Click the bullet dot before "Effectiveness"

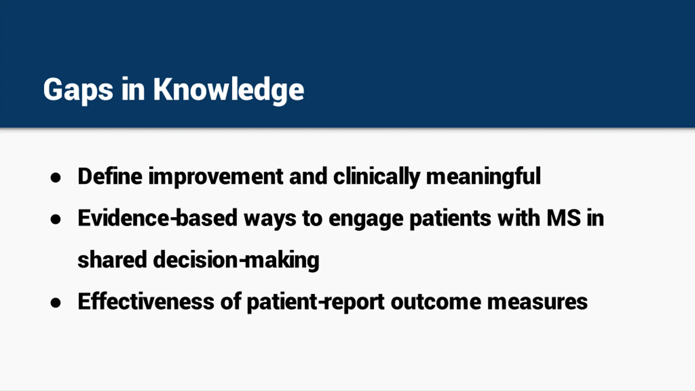tap(55, 303)
